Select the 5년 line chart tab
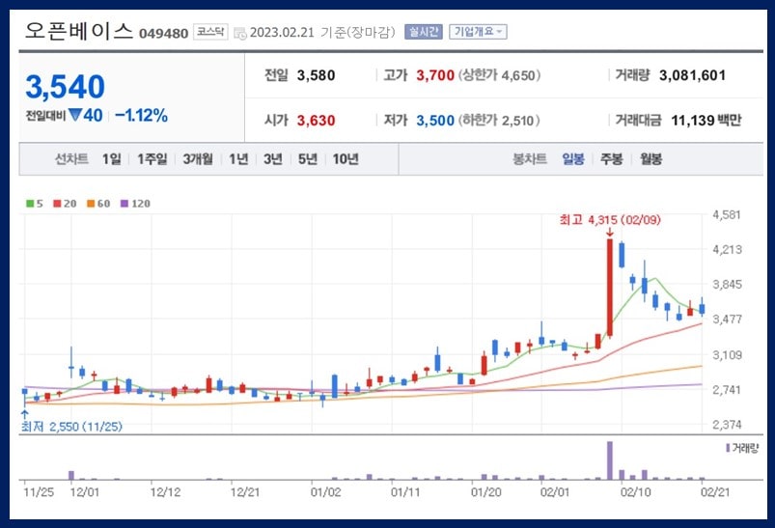This screenshot has width=775, height=528. pyautogui.click(x=308, y=159)
